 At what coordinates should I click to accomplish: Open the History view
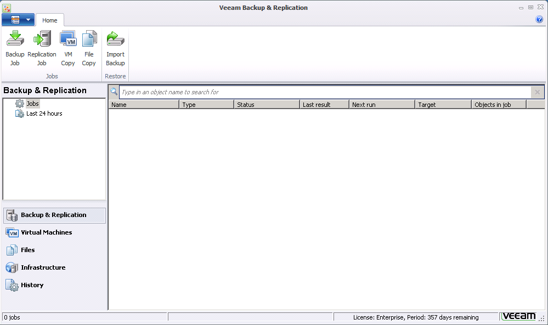[x=54, y=285]
